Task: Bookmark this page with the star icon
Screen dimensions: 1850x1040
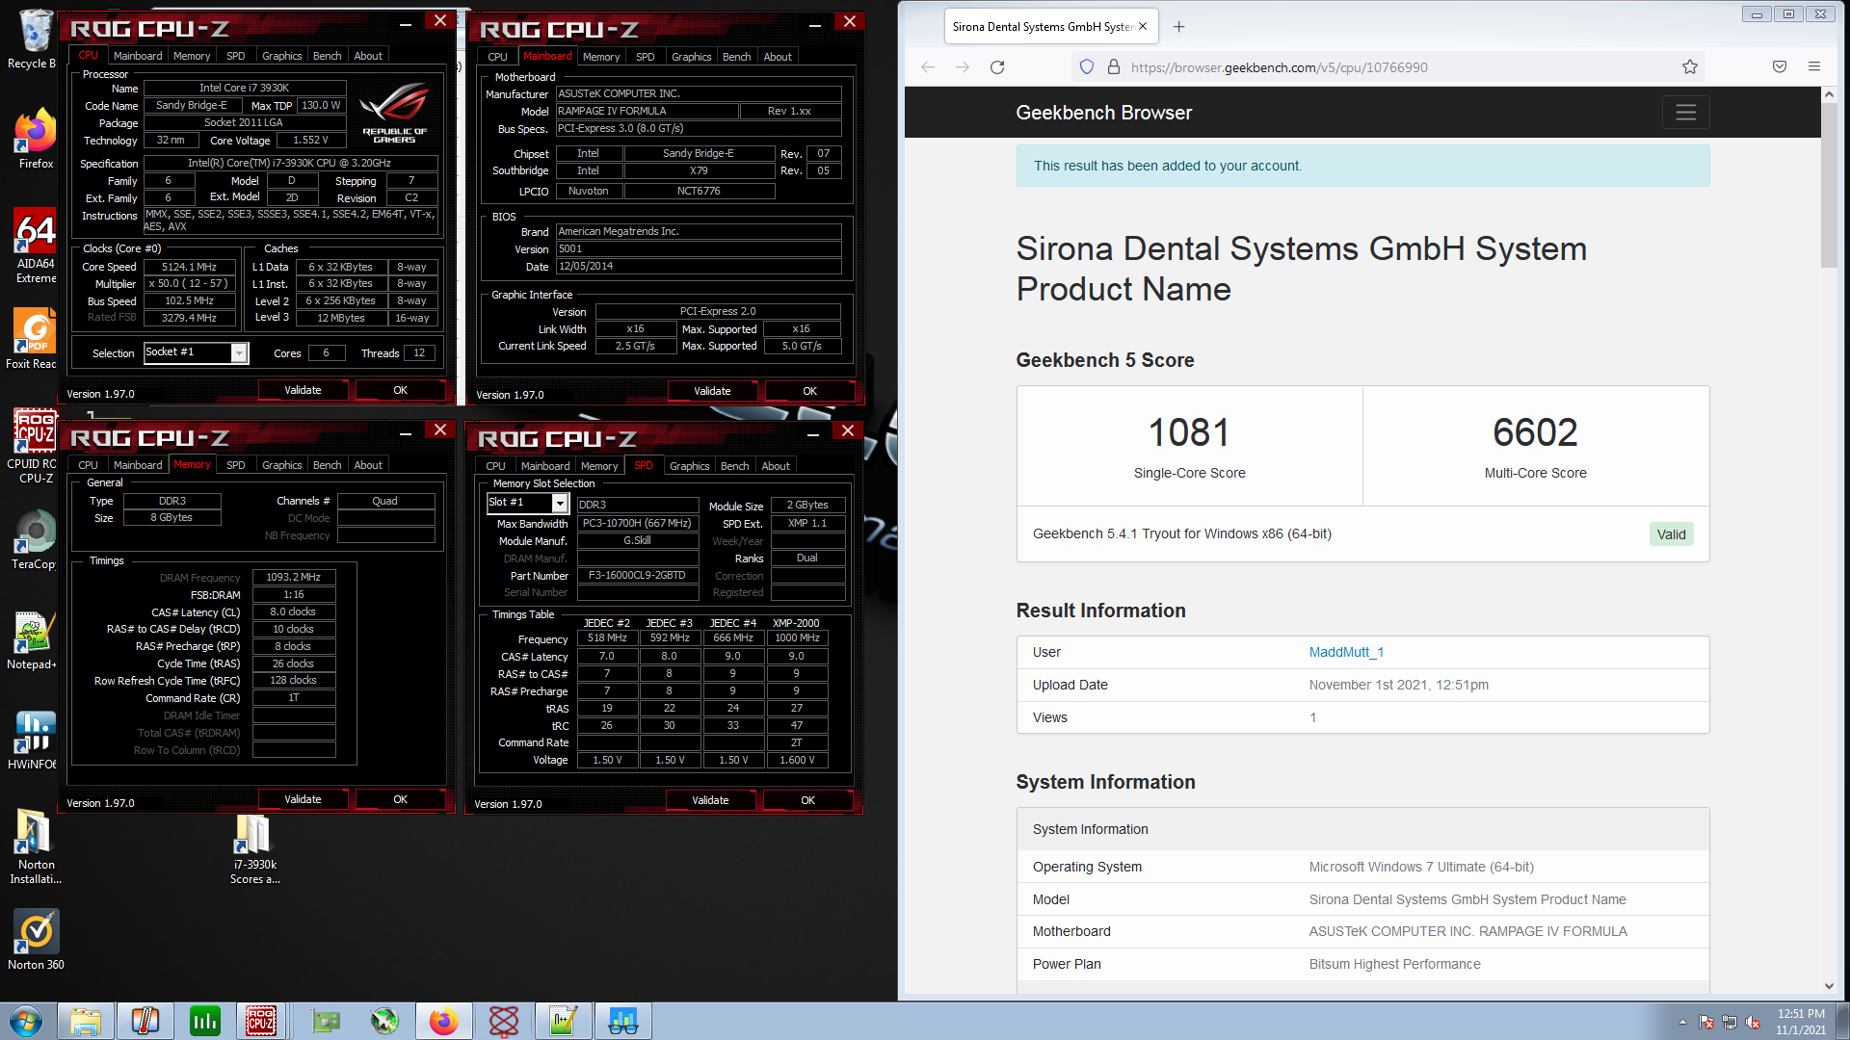Action: [1690, 67]
